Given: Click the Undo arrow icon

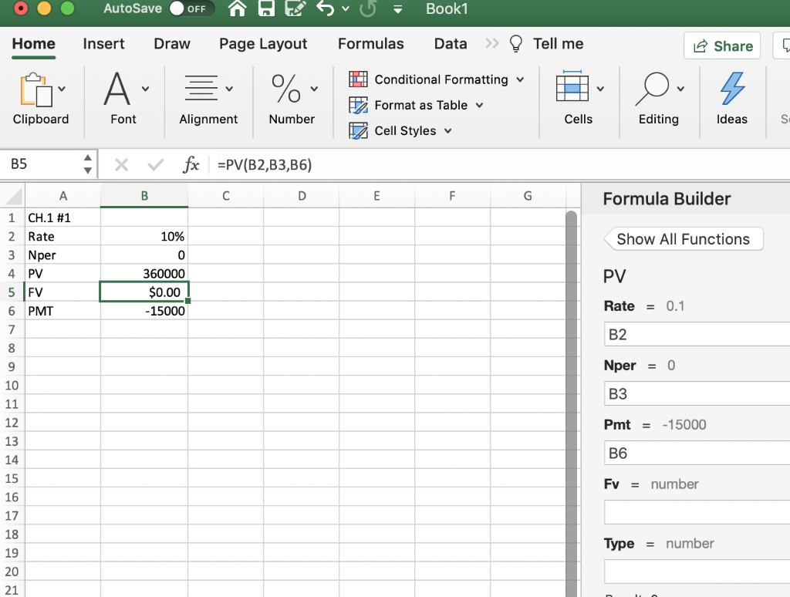Looking at the screenshot, I should point(326,8).
